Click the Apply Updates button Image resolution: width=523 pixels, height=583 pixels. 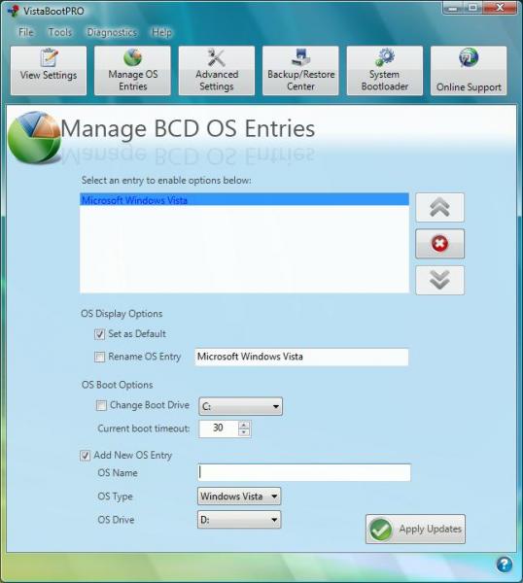415,530
